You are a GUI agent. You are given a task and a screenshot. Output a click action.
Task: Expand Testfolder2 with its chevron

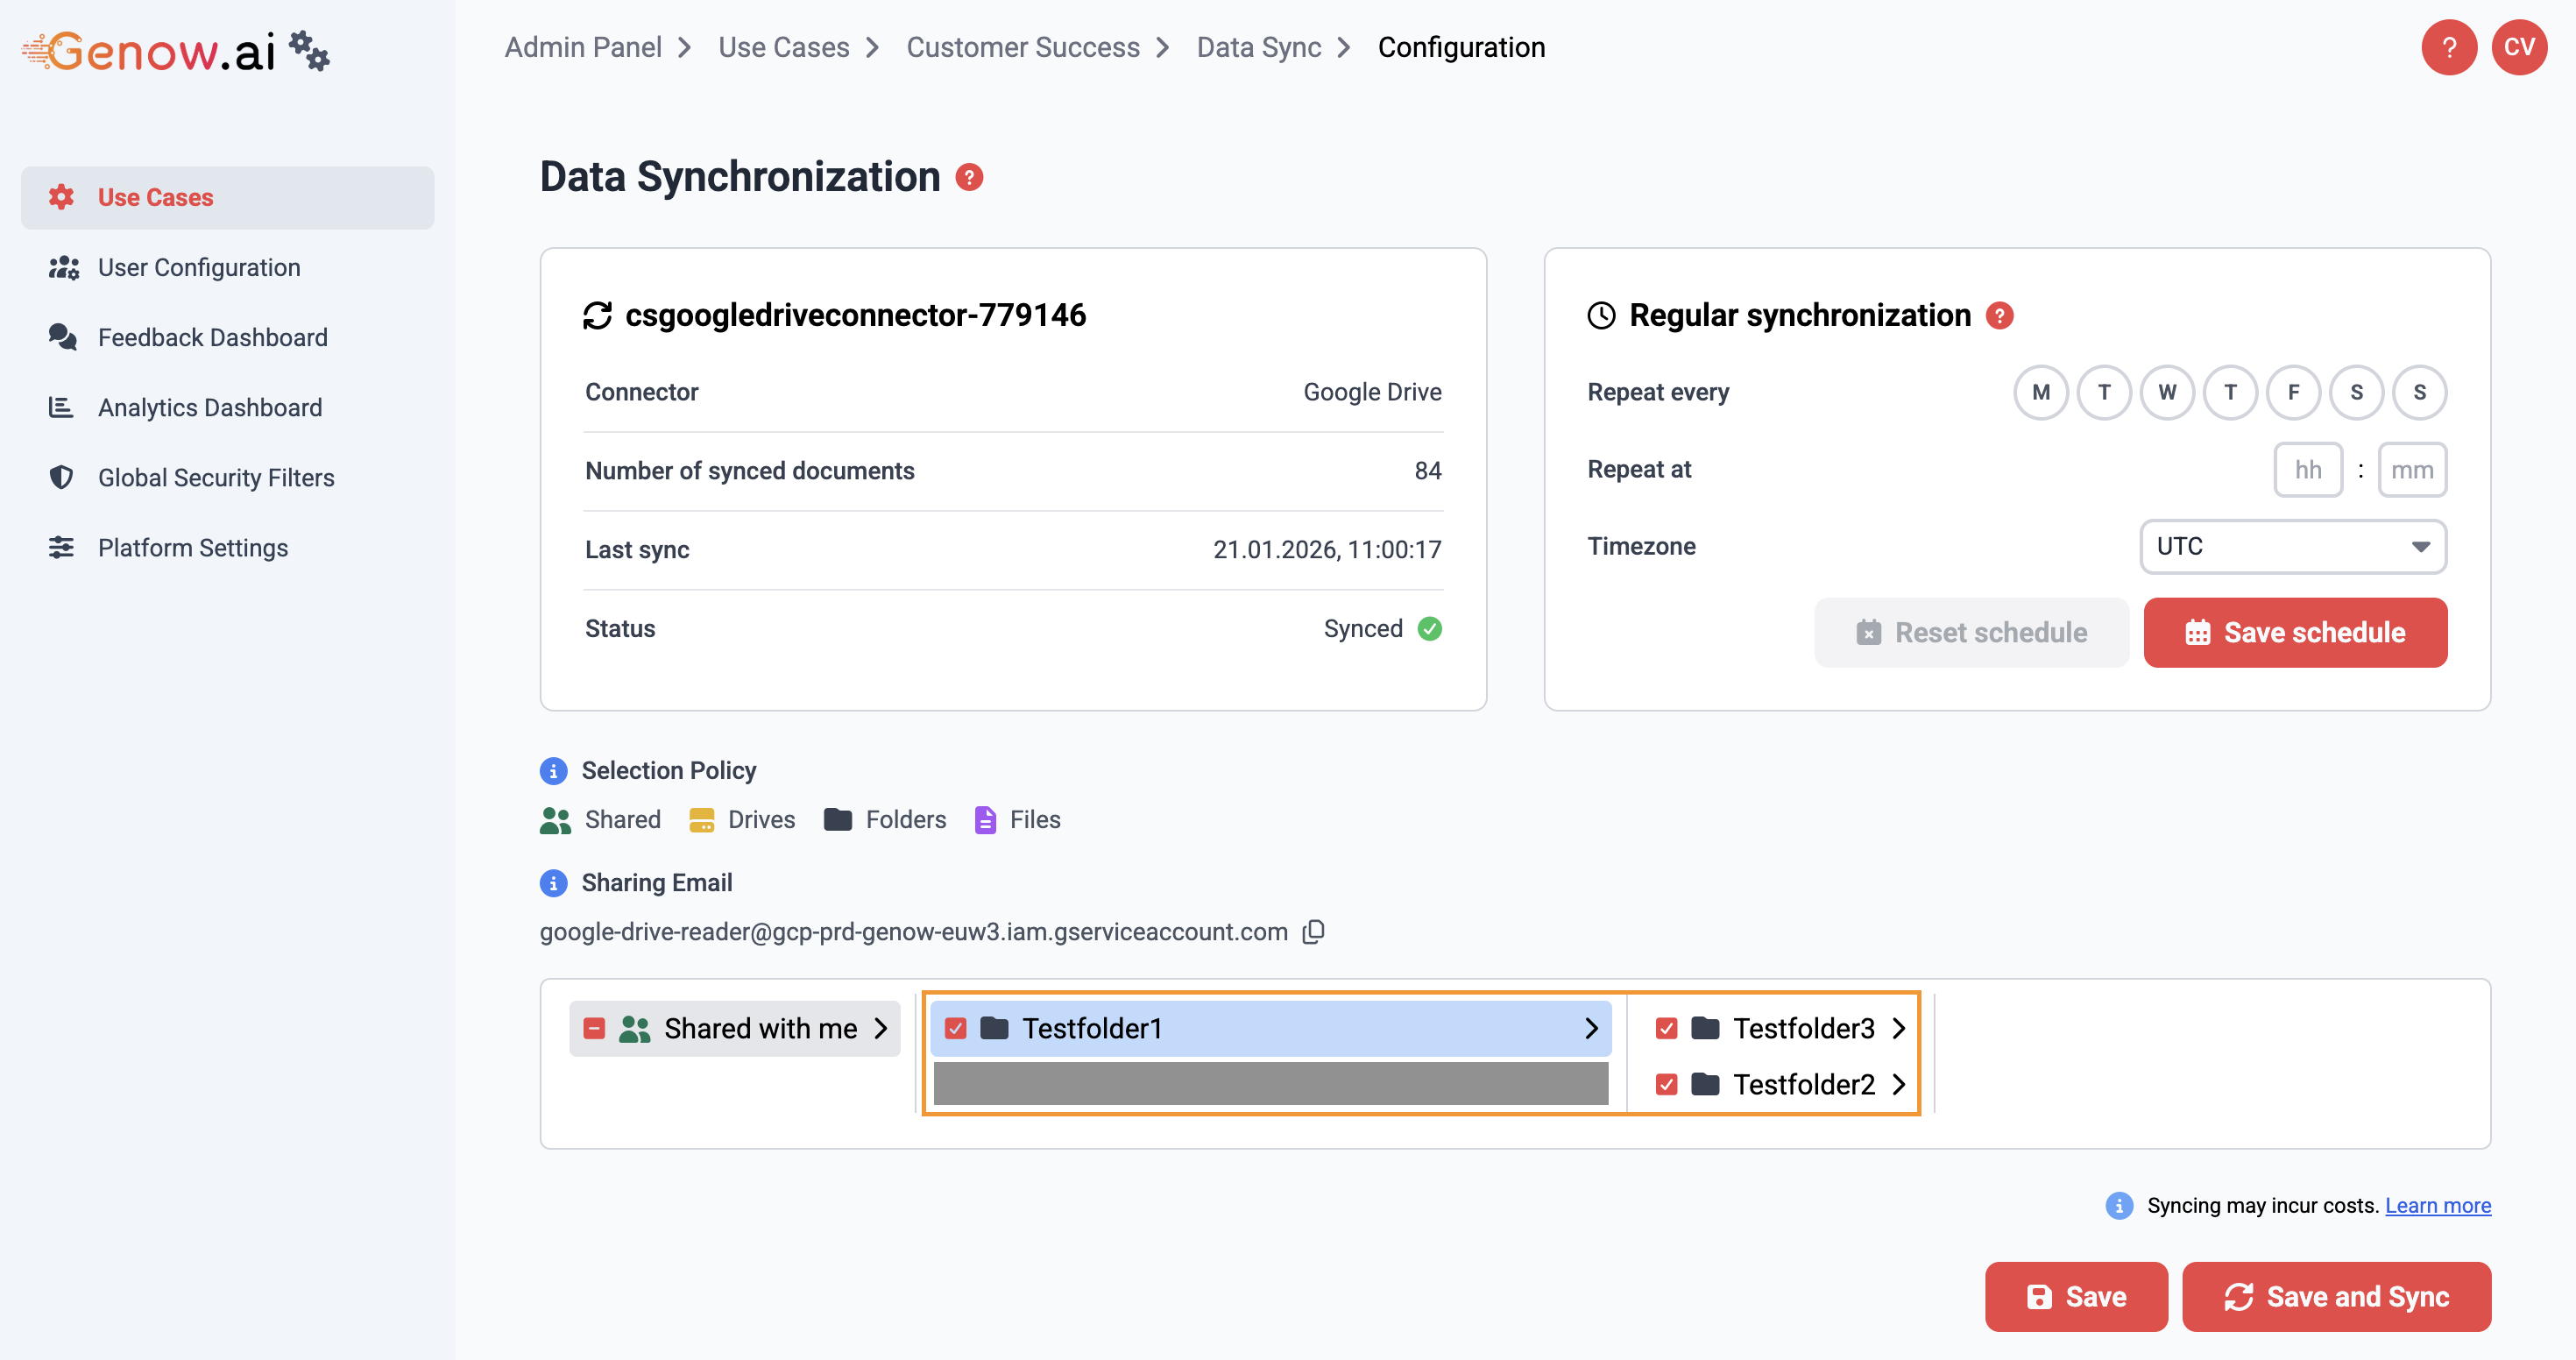(1899, 1084)
